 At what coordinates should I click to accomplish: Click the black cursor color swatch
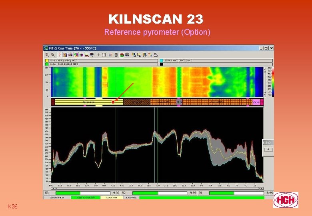(x=161, y=64)
